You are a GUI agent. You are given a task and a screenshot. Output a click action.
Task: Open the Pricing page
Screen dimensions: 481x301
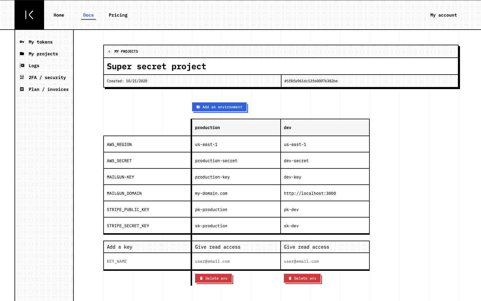[118, 15]
